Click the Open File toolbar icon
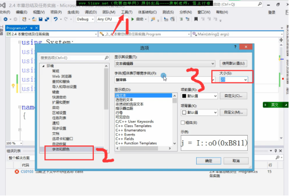Screen dimensions: 289x196 [34, 19]
